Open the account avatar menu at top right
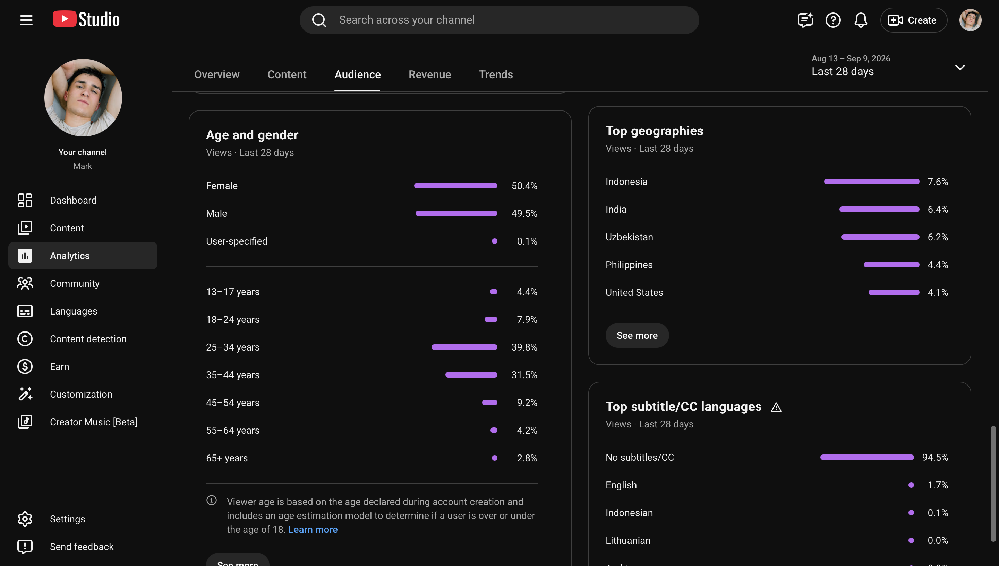Screen dimensions: 999x566 tap(970, 20)
